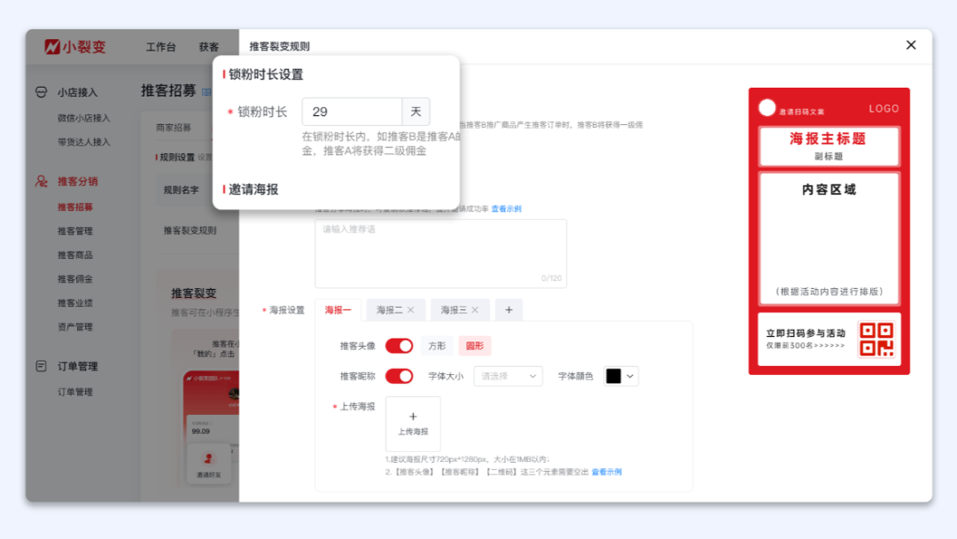Switch to the 海报二 tab
This screenshot has width=957, height=539.
pyautogui.click(x=390, y=309)
